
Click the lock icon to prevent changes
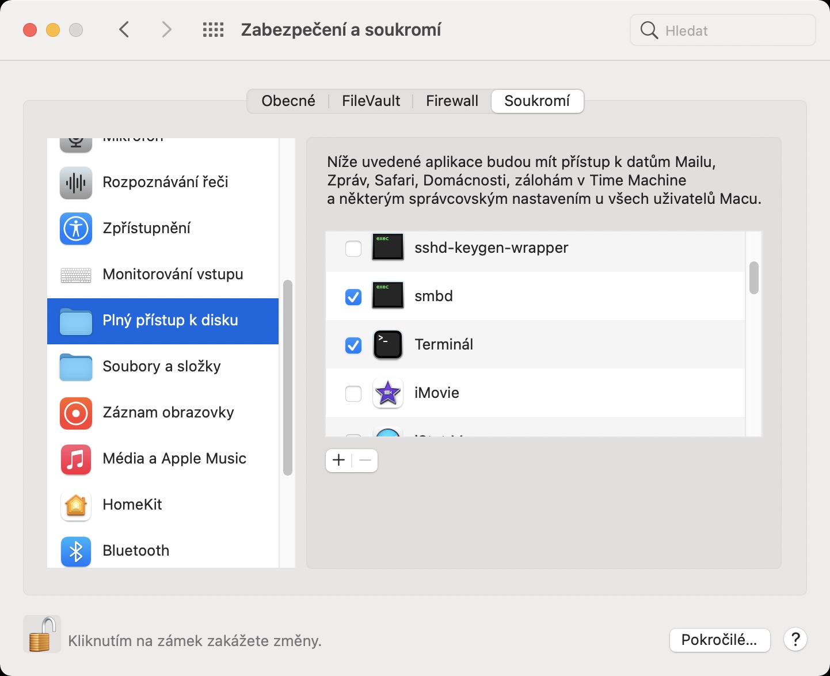(41, 635)
